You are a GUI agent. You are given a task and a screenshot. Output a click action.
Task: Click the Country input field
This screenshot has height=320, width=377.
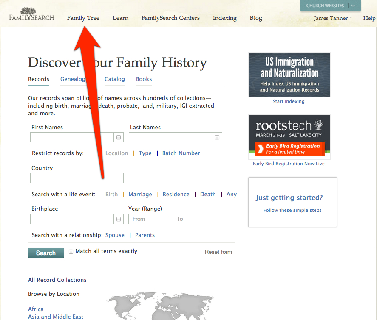tap(77, 178)
